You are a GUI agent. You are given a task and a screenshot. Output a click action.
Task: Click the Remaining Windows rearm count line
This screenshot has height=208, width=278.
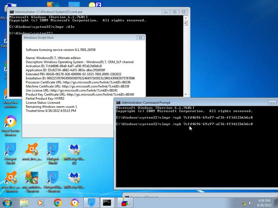(51, 107)
